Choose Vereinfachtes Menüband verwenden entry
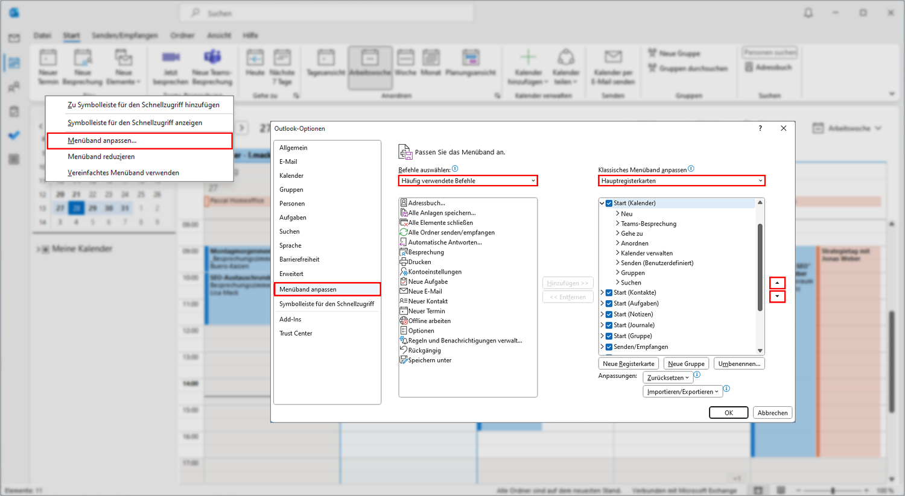The image size is (905, 496). pyautogui.click(x=139, y=173)
